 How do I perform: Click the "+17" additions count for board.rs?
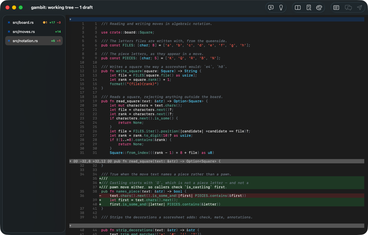pos(52,22)
